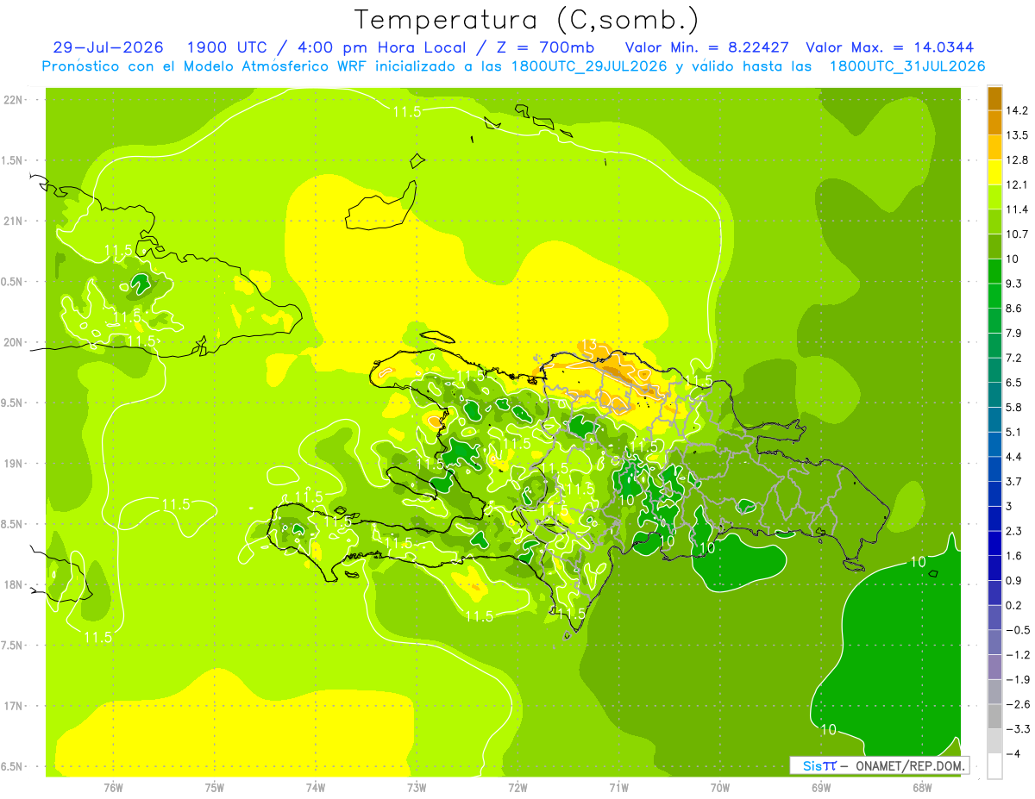Click the dark blue swatch between 1.6 and 2.3
1035x799 pixels.
tap(994, 543)
